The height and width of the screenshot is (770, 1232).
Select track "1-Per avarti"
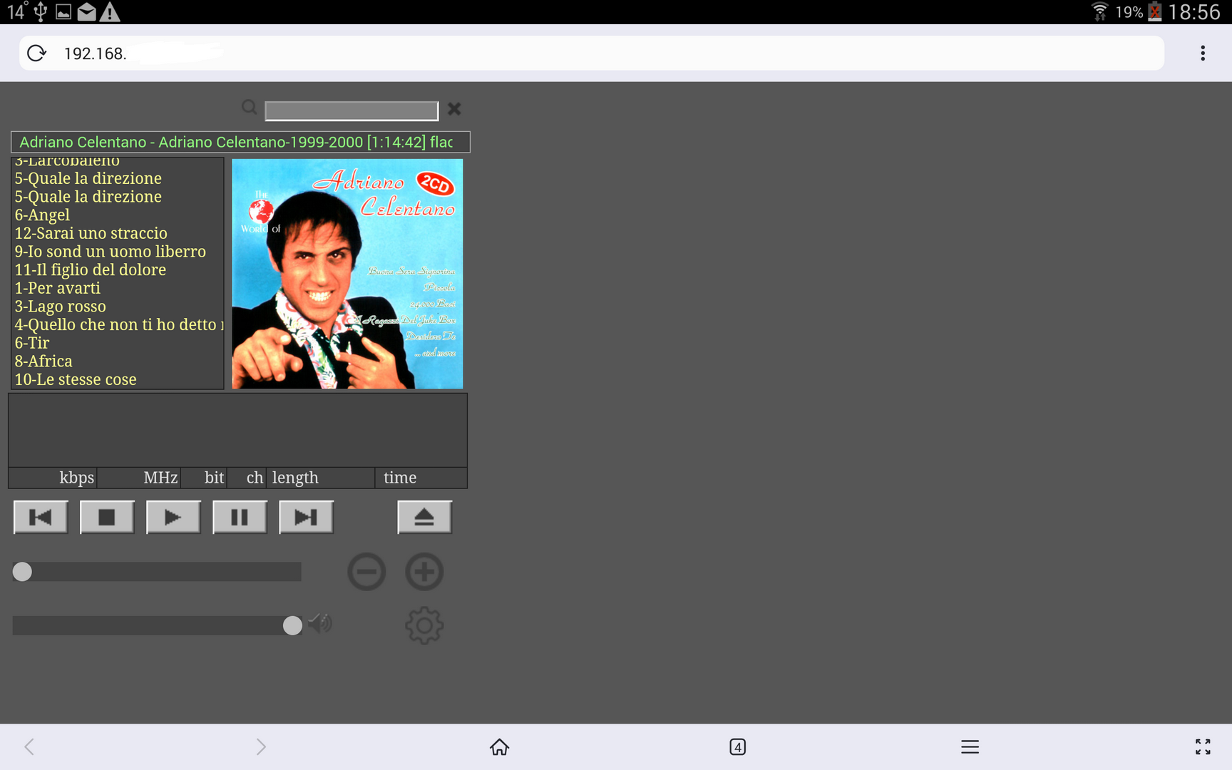(58, 288)
